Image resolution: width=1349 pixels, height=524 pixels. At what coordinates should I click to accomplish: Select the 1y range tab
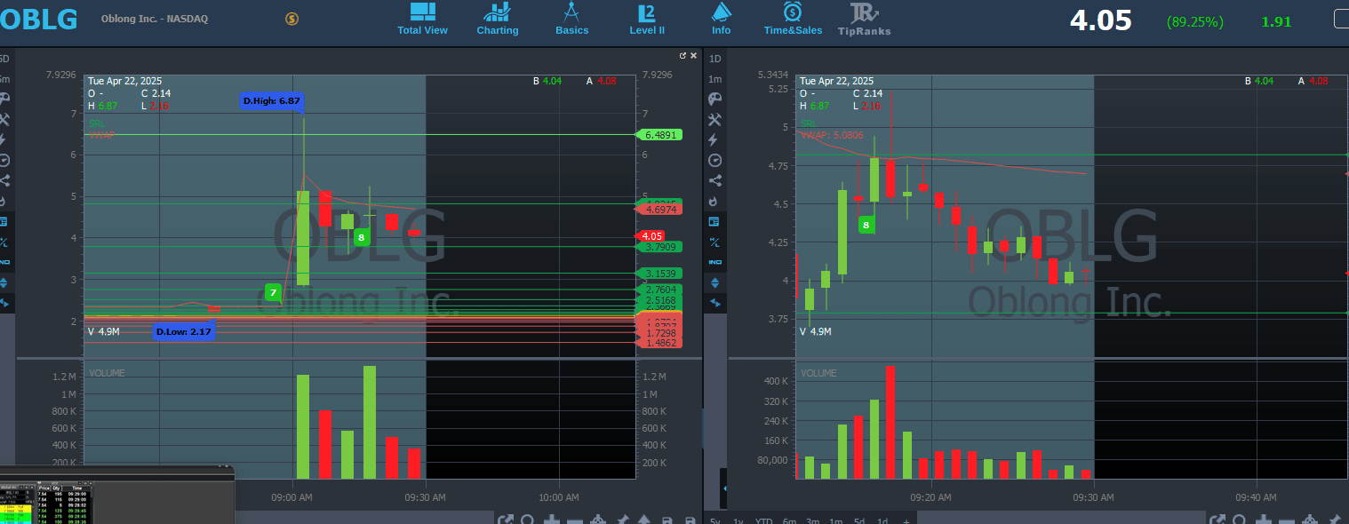click(738, 520)
